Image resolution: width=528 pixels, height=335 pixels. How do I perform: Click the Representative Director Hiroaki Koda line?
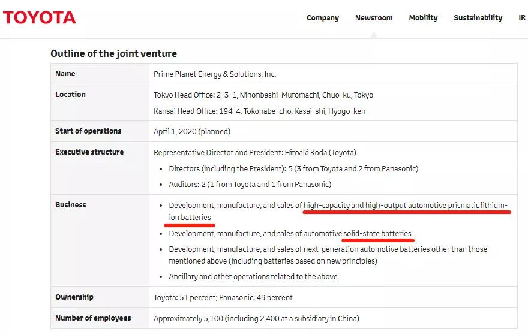point(254,152)
